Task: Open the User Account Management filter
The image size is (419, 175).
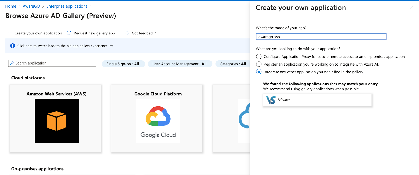Action: click(179, 64)
